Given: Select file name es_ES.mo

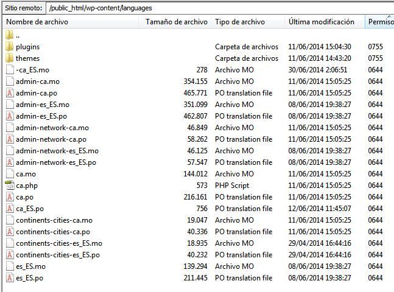Looking at the screenshot, I should 30,266.
